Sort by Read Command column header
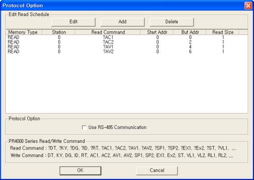Viewport: 254px width, 180px height. [108, 32]
